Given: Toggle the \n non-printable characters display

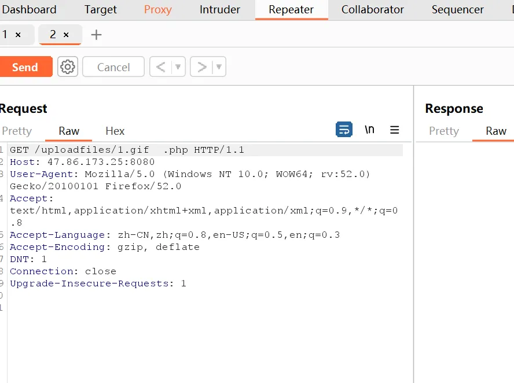Looking at the screenshot, I should (x=369, y=130).
